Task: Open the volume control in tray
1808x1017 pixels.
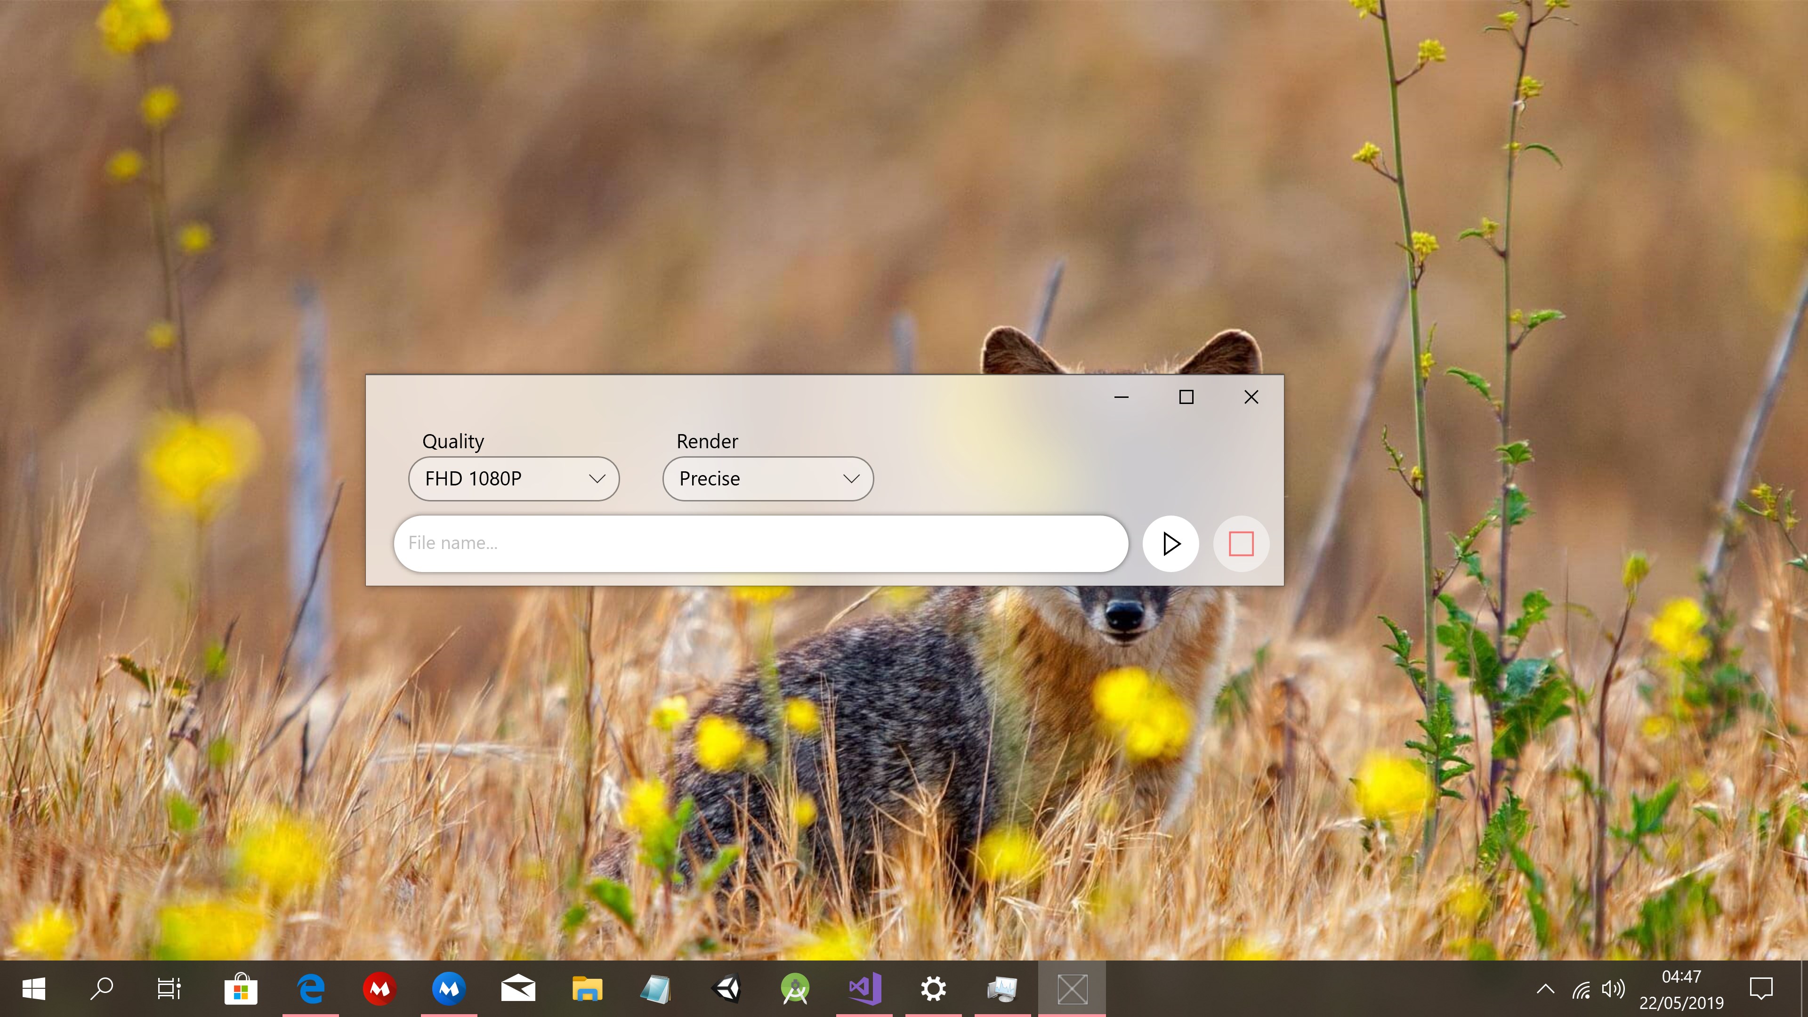Action: 1613,990
